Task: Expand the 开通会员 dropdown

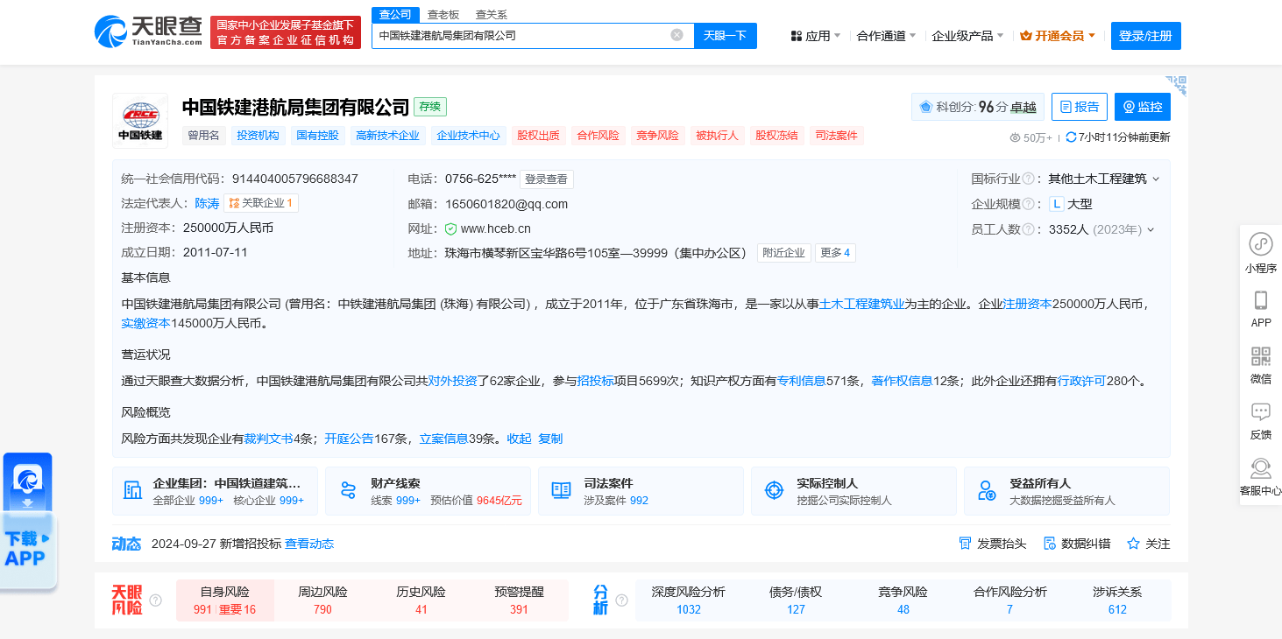Action: pyautogui.click(x=1059, y=36)
